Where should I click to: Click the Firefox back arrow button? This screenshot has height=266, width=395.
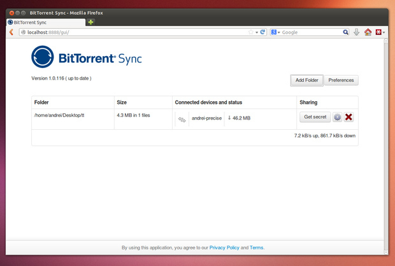point(11,32)
